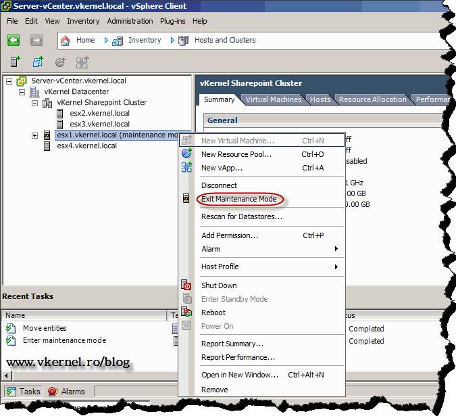Click the new vApp toolbar icon
Screen dimensions: 456x416
(82, 62)
